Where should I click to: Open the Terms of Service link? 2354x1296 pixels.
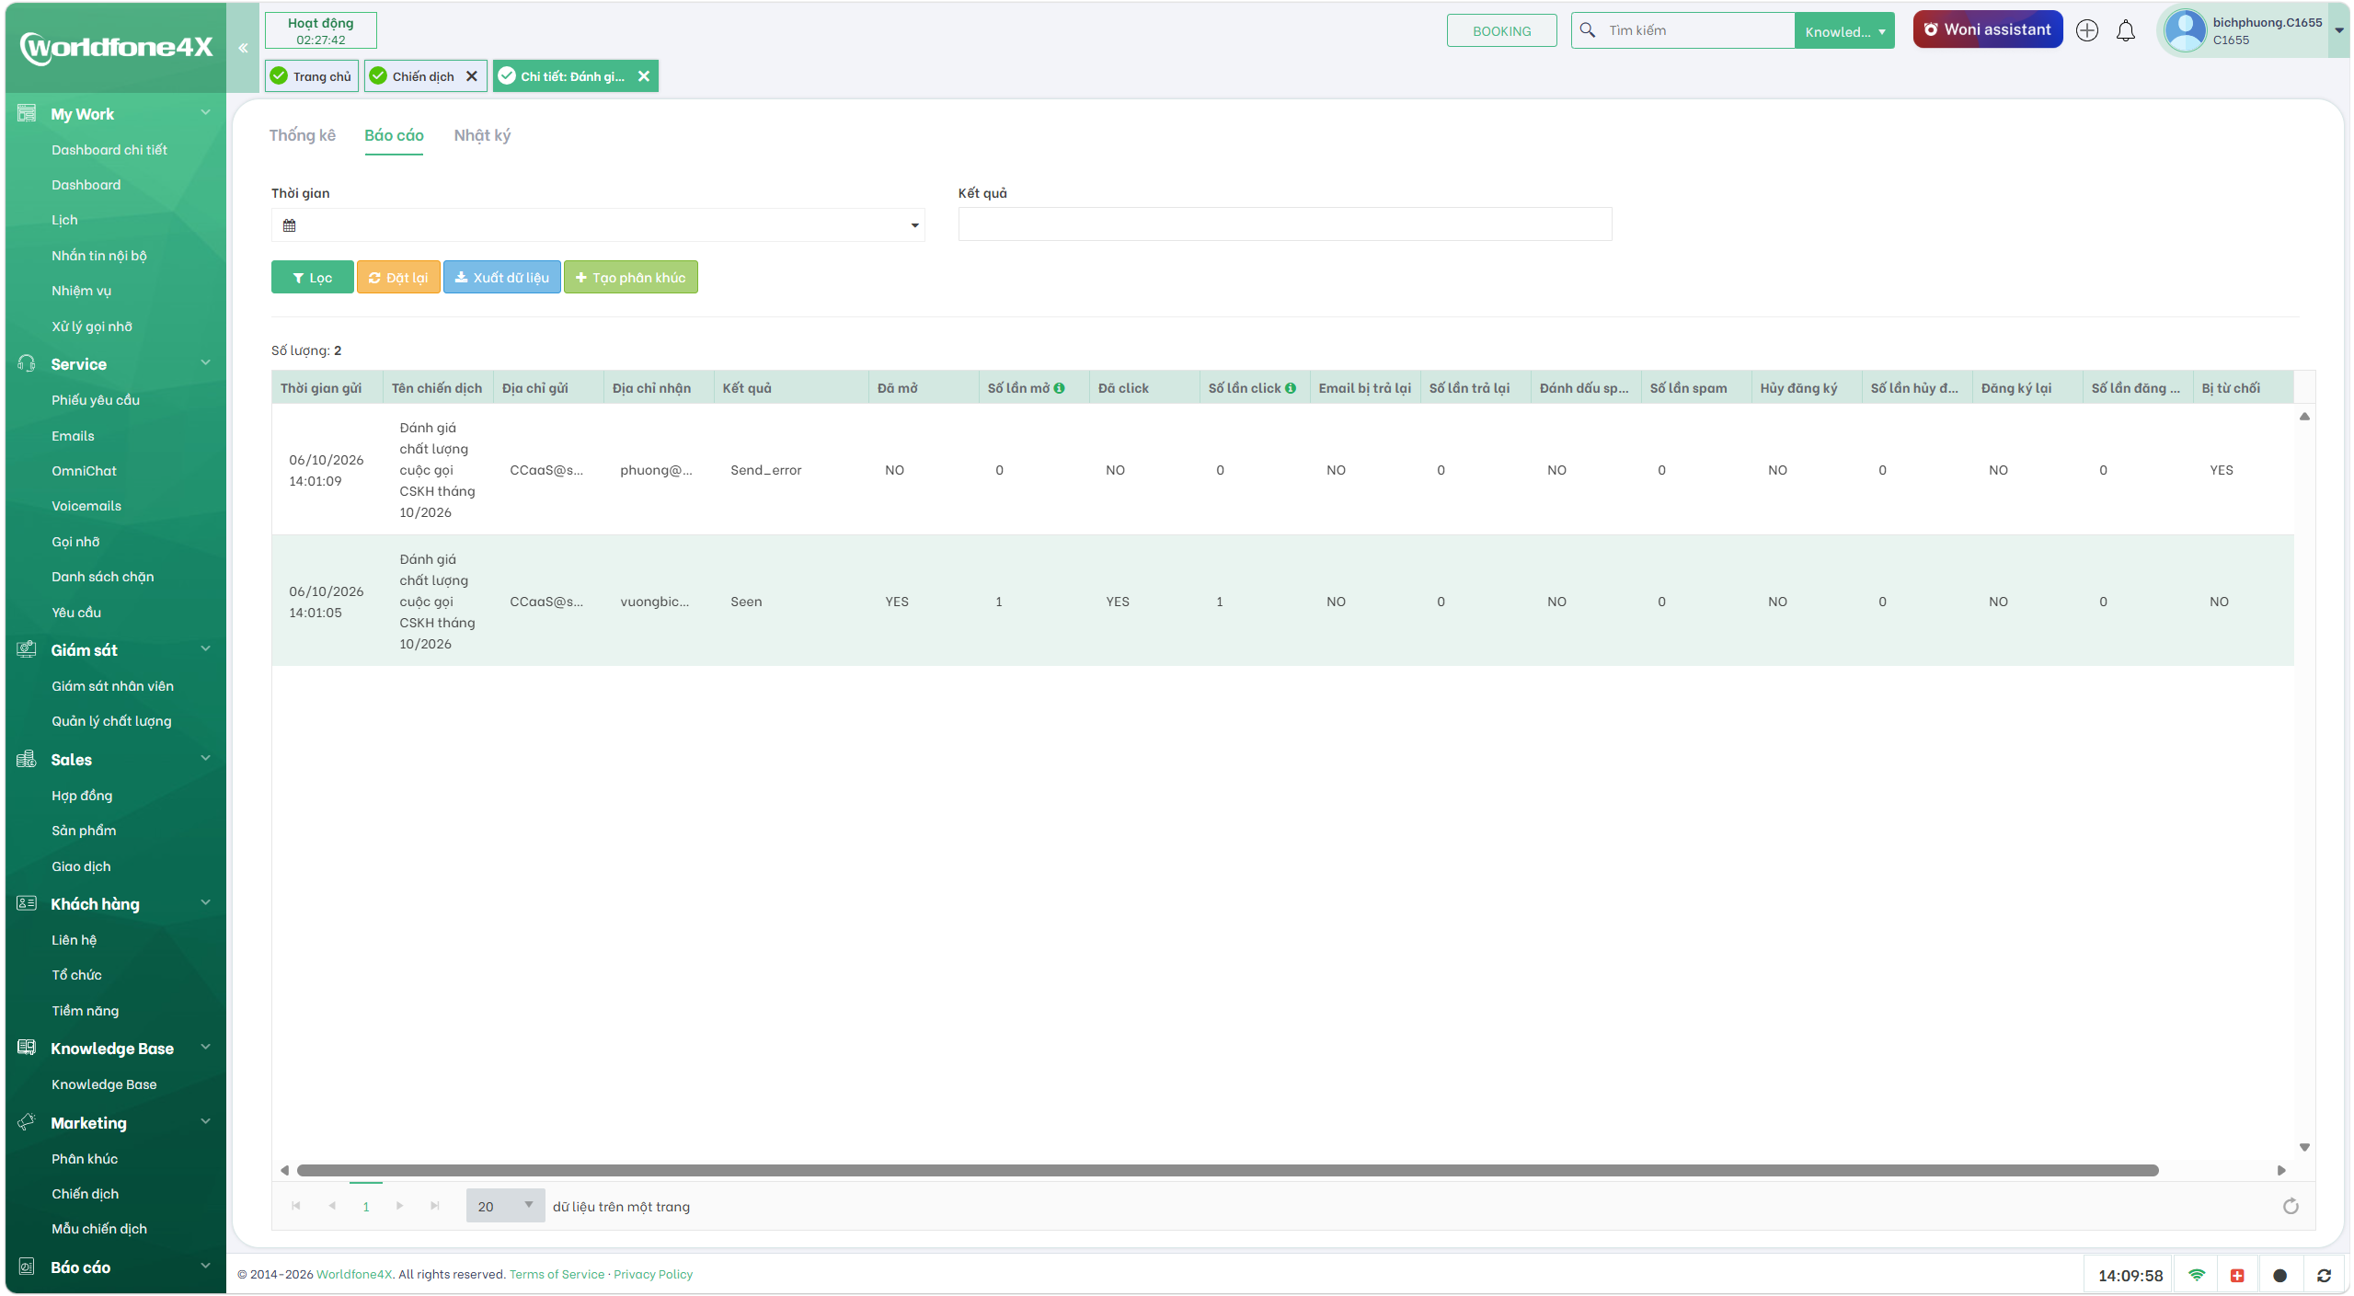pyautogui.click(x=557, y=1275)
